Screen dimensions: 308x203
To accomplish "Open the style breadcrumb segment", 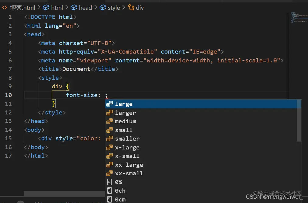I will coord(114,8).
